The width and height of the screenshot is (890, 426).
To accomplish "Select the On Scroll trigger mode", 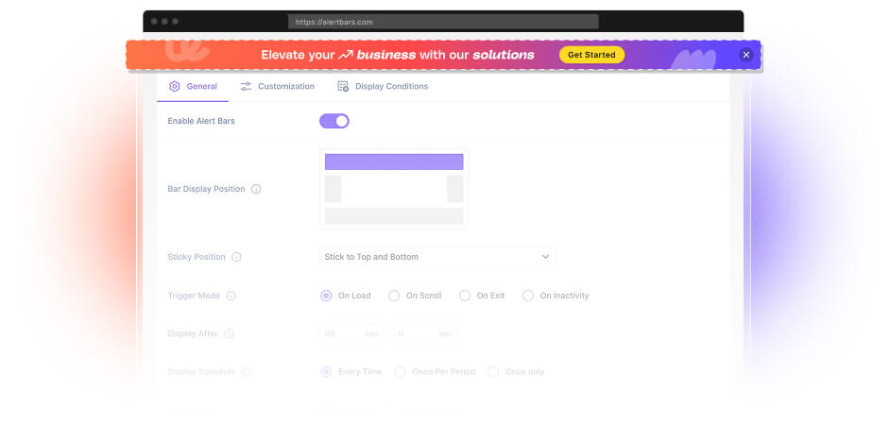I will (395, 296).
